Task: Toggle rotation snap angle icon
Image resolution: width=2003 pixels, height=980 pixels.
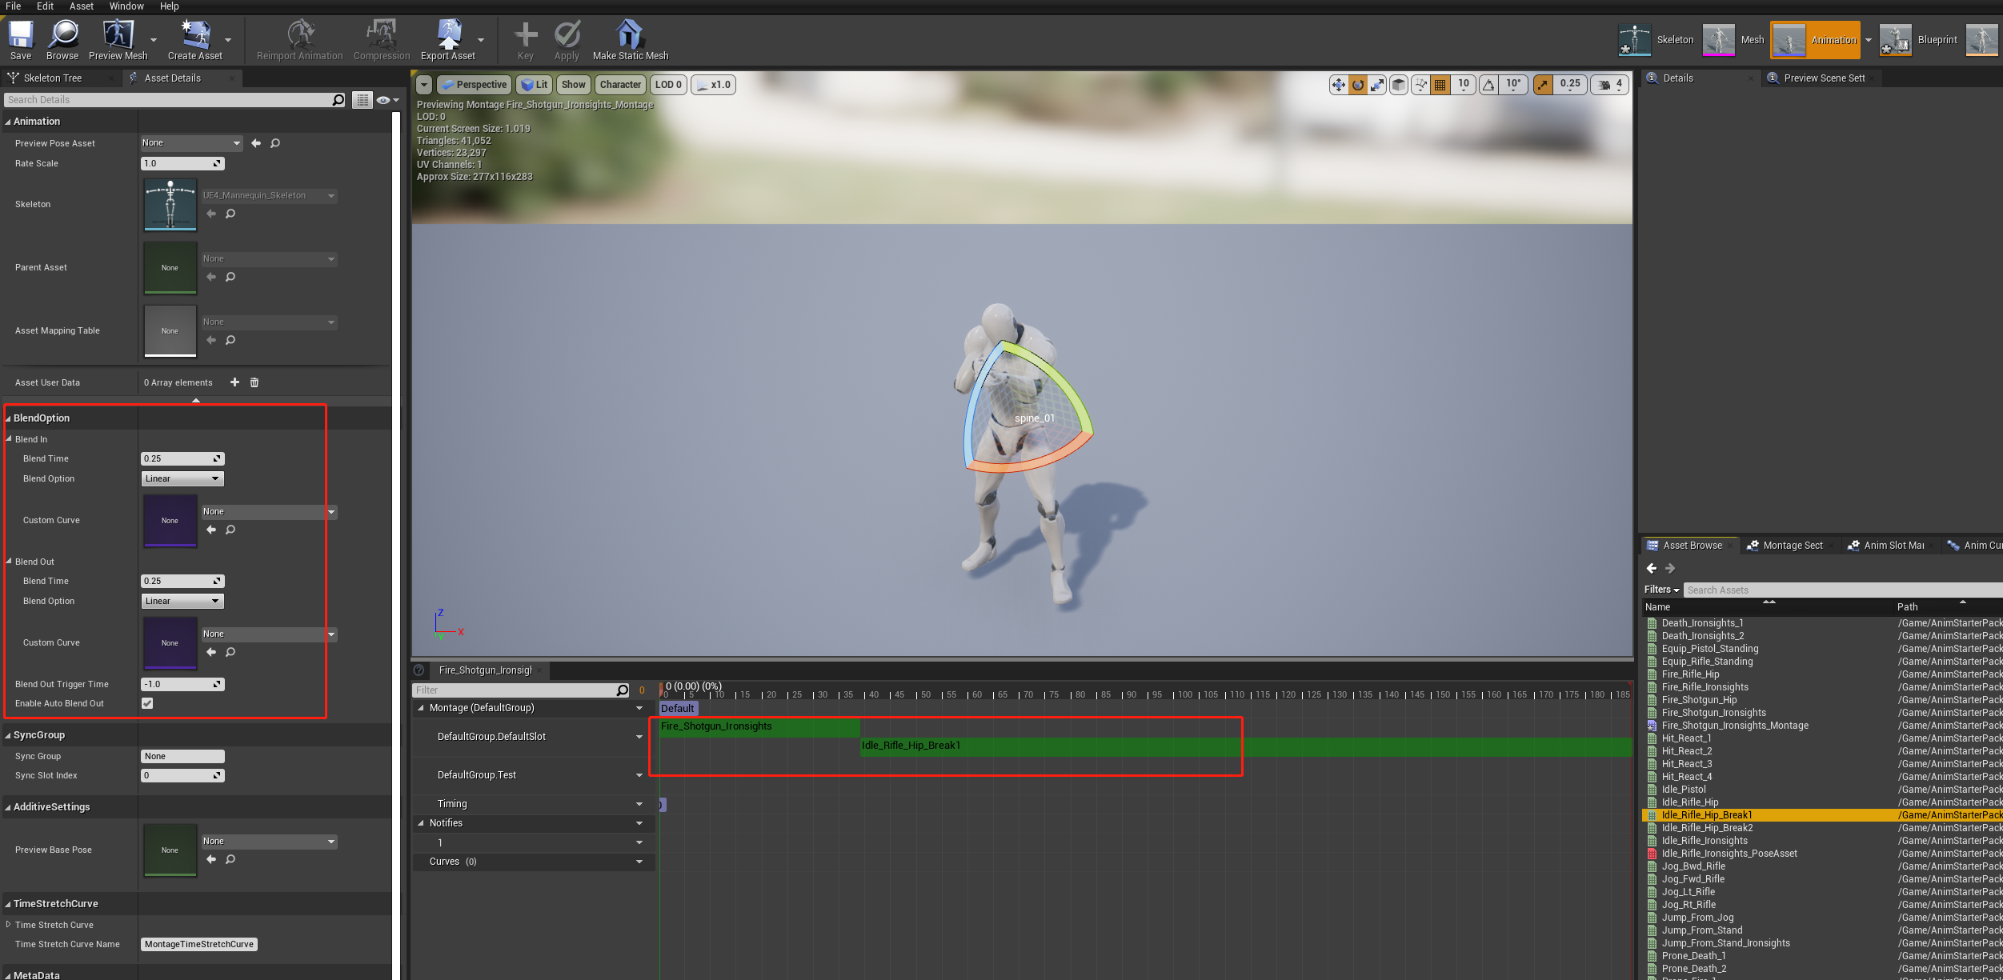Action: [x=1488, y=85]
